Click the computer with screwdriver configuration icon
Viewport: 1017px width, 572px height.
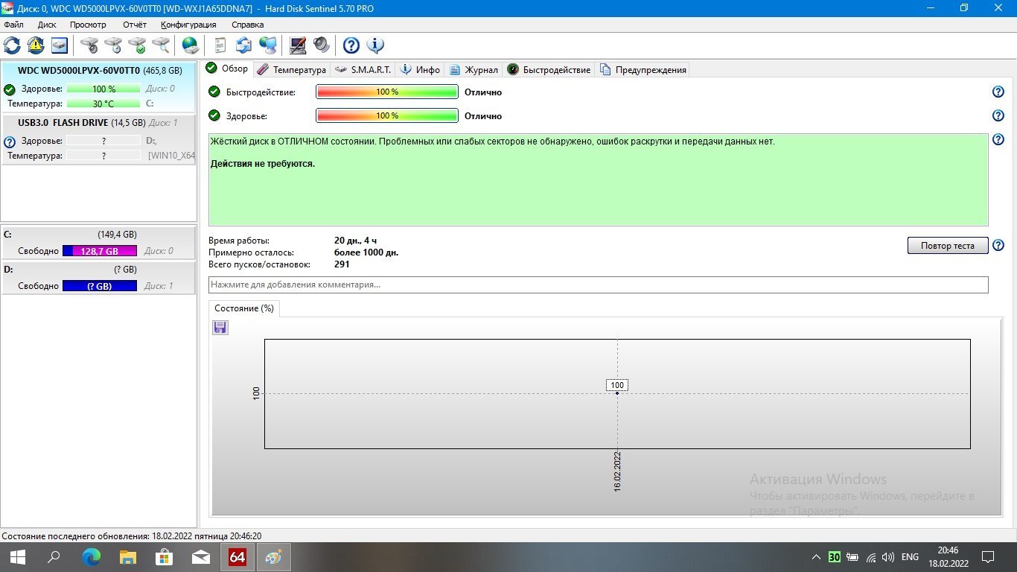298,45
